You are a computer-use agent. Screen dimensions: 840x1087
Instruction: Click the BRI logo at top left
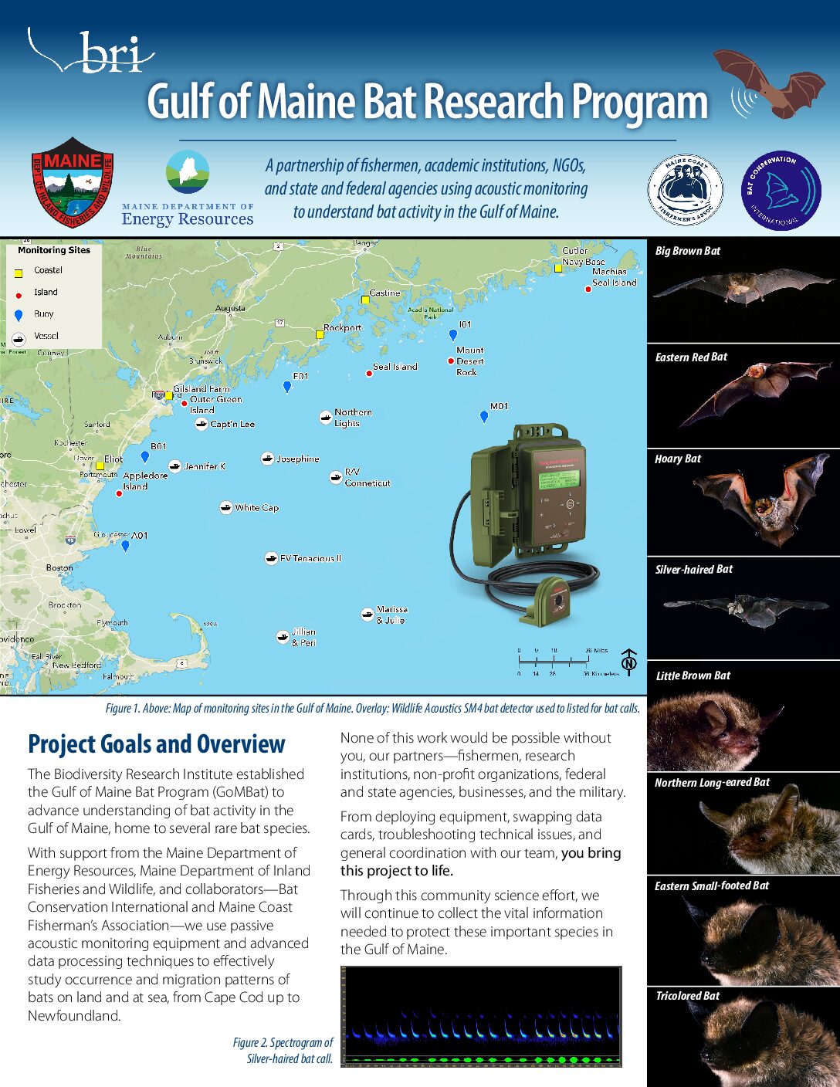91,51
